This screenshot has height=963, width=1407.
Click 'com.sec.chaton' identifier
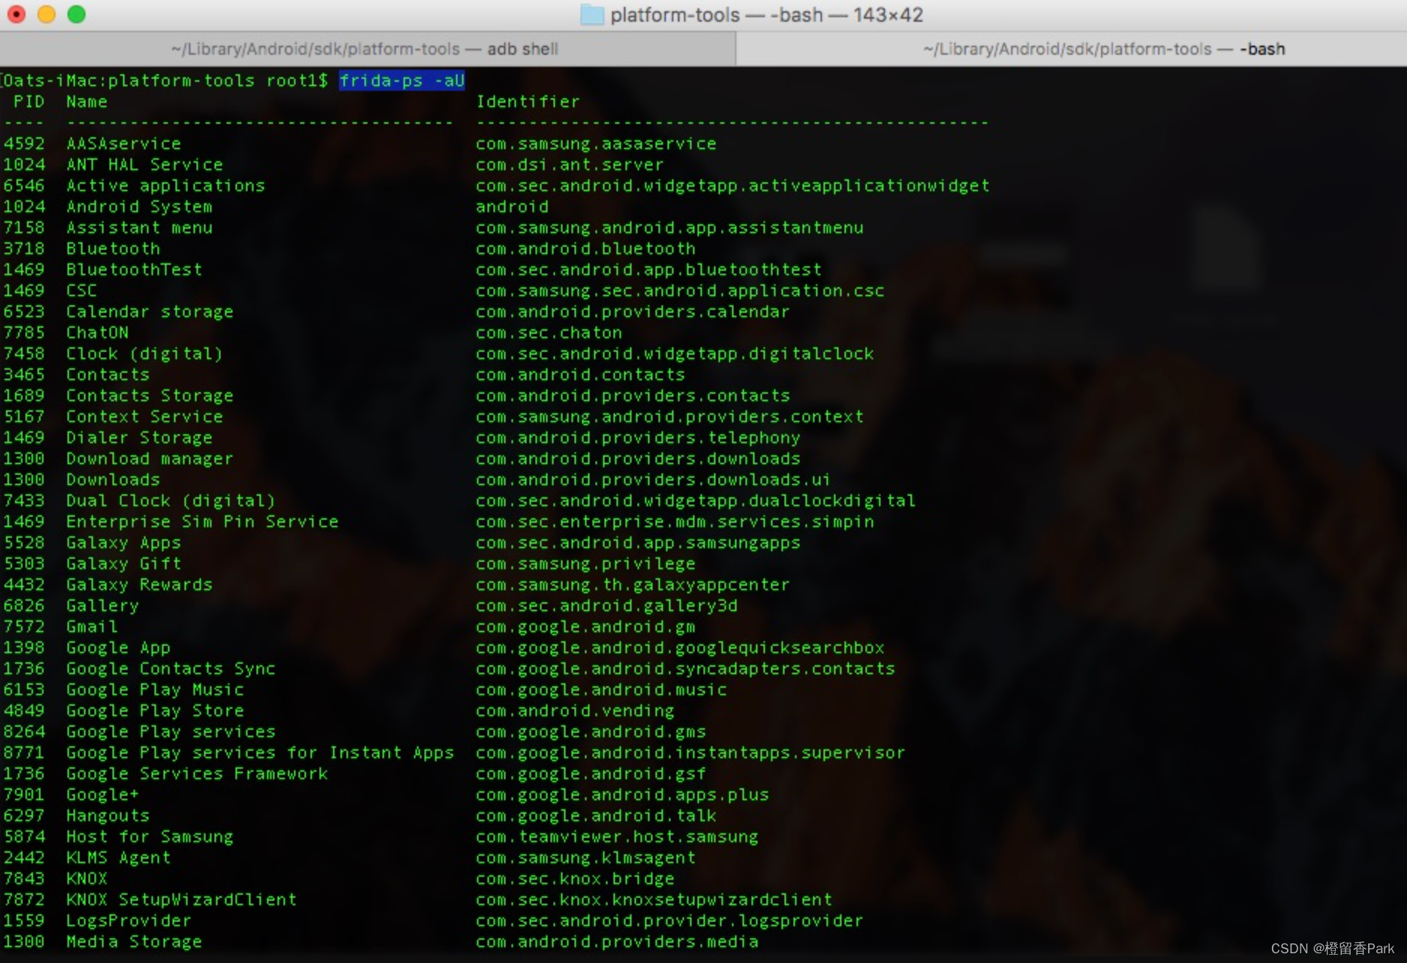[x=549, y=332]
